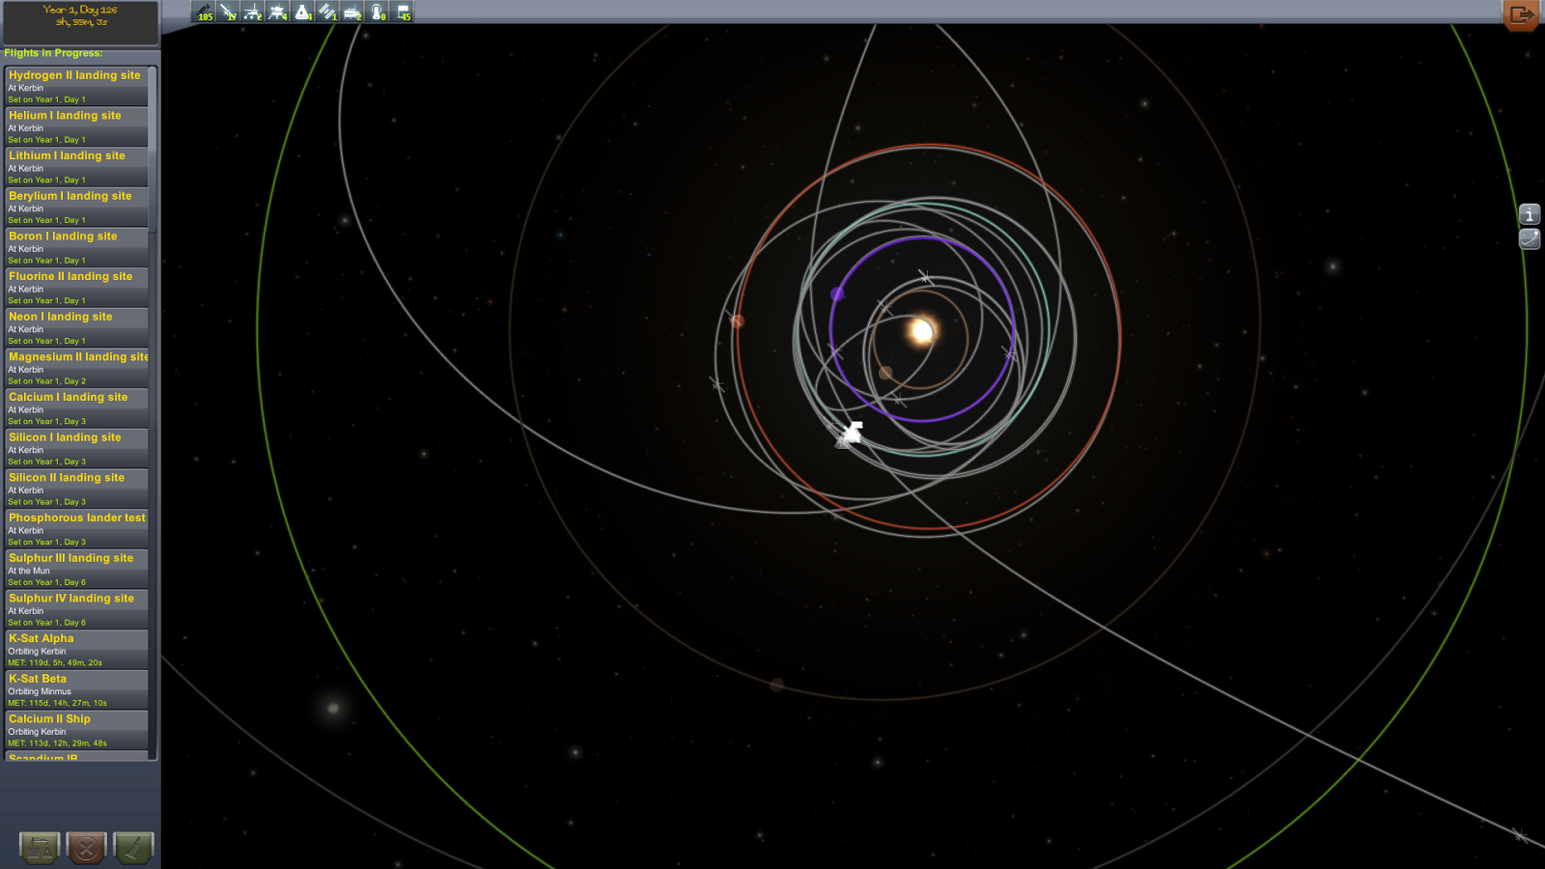
Task: Select the Sulphur III landing site flight
Action: pyautogui.click(x=77, y=570)
